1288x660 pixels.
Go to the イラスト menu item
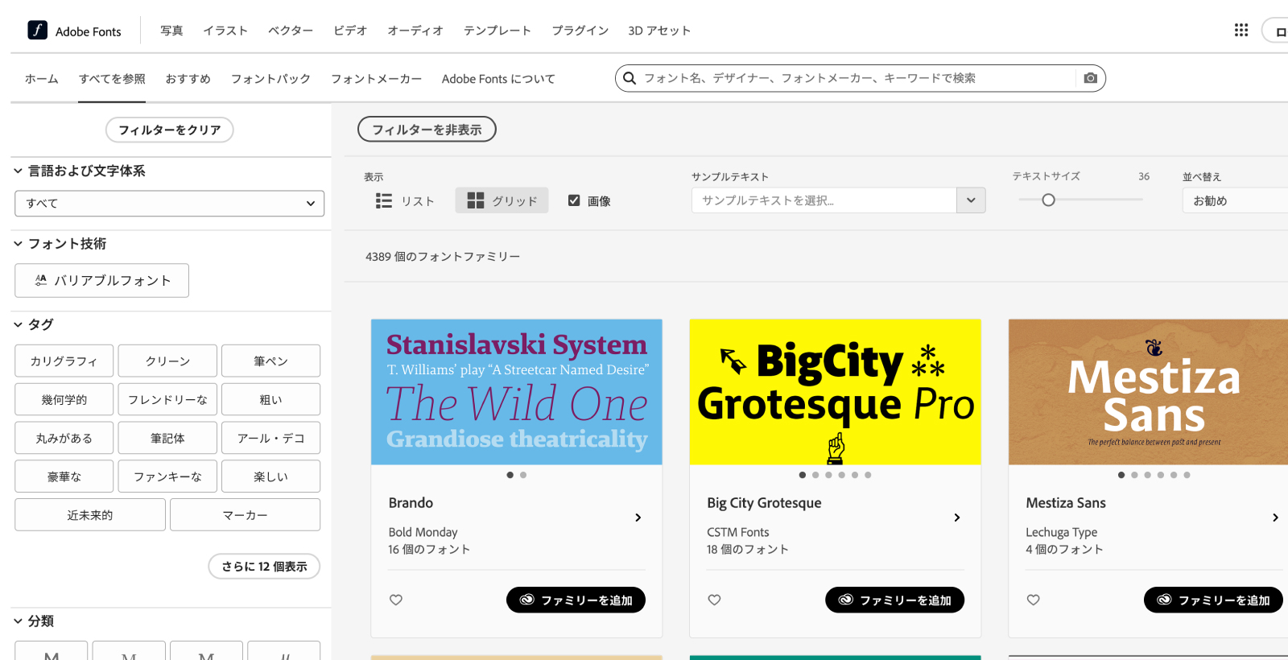[225, 31]
